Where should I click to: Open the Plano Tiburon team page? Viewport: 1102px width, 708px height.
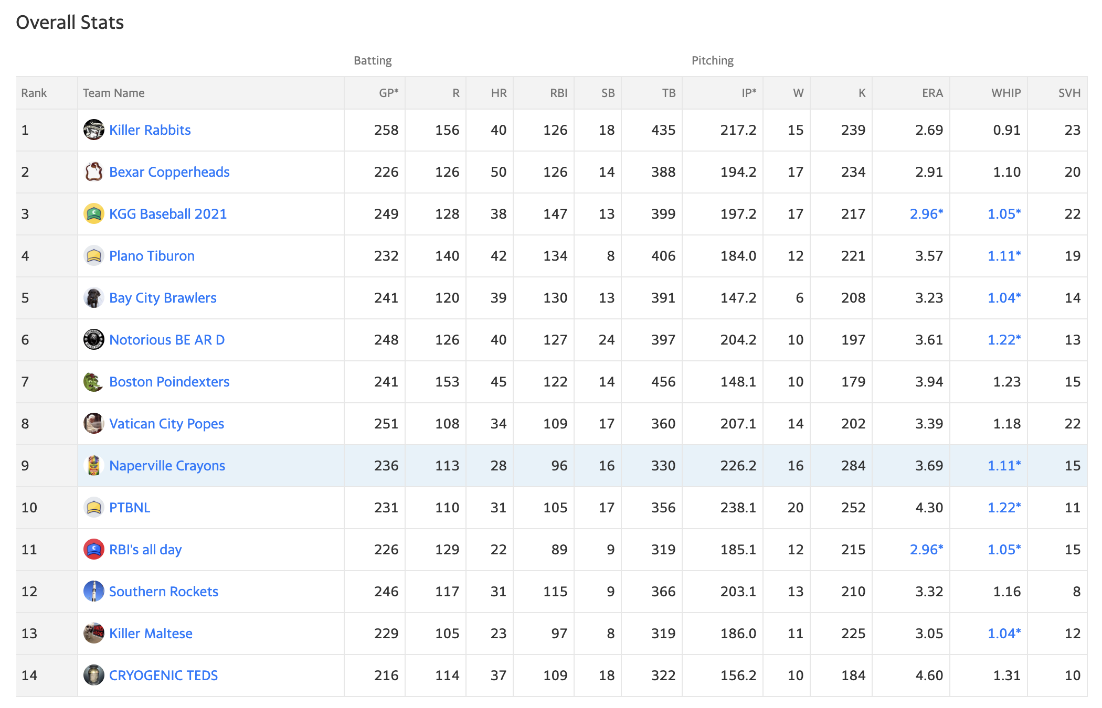pyautogui.click(x=152, y=256)
